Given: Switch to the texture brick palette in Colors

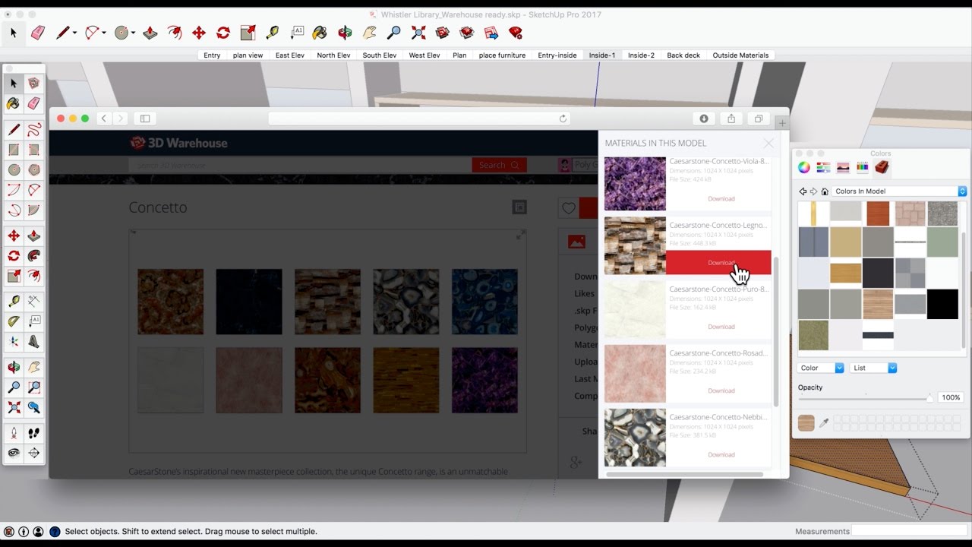Looking at the screenshot, I should (x=882, y=168).
